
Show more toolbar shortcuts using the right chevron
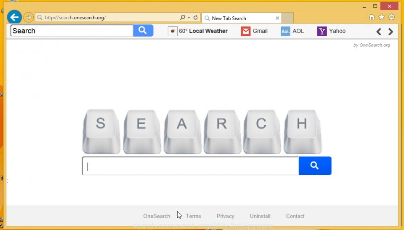point(391,32)
